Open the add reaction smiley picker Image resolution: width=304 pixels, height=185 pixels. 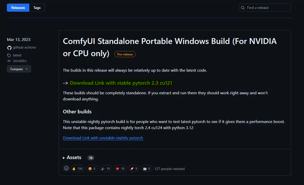66,168
